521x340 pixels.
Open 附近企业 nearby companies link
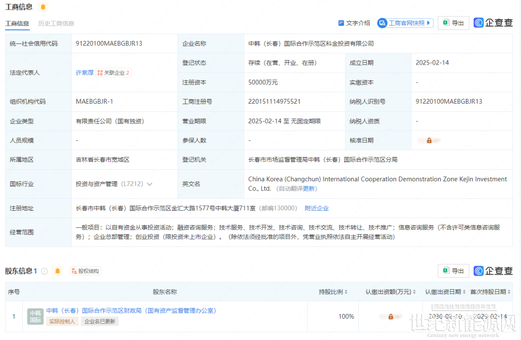coord(316,208)
